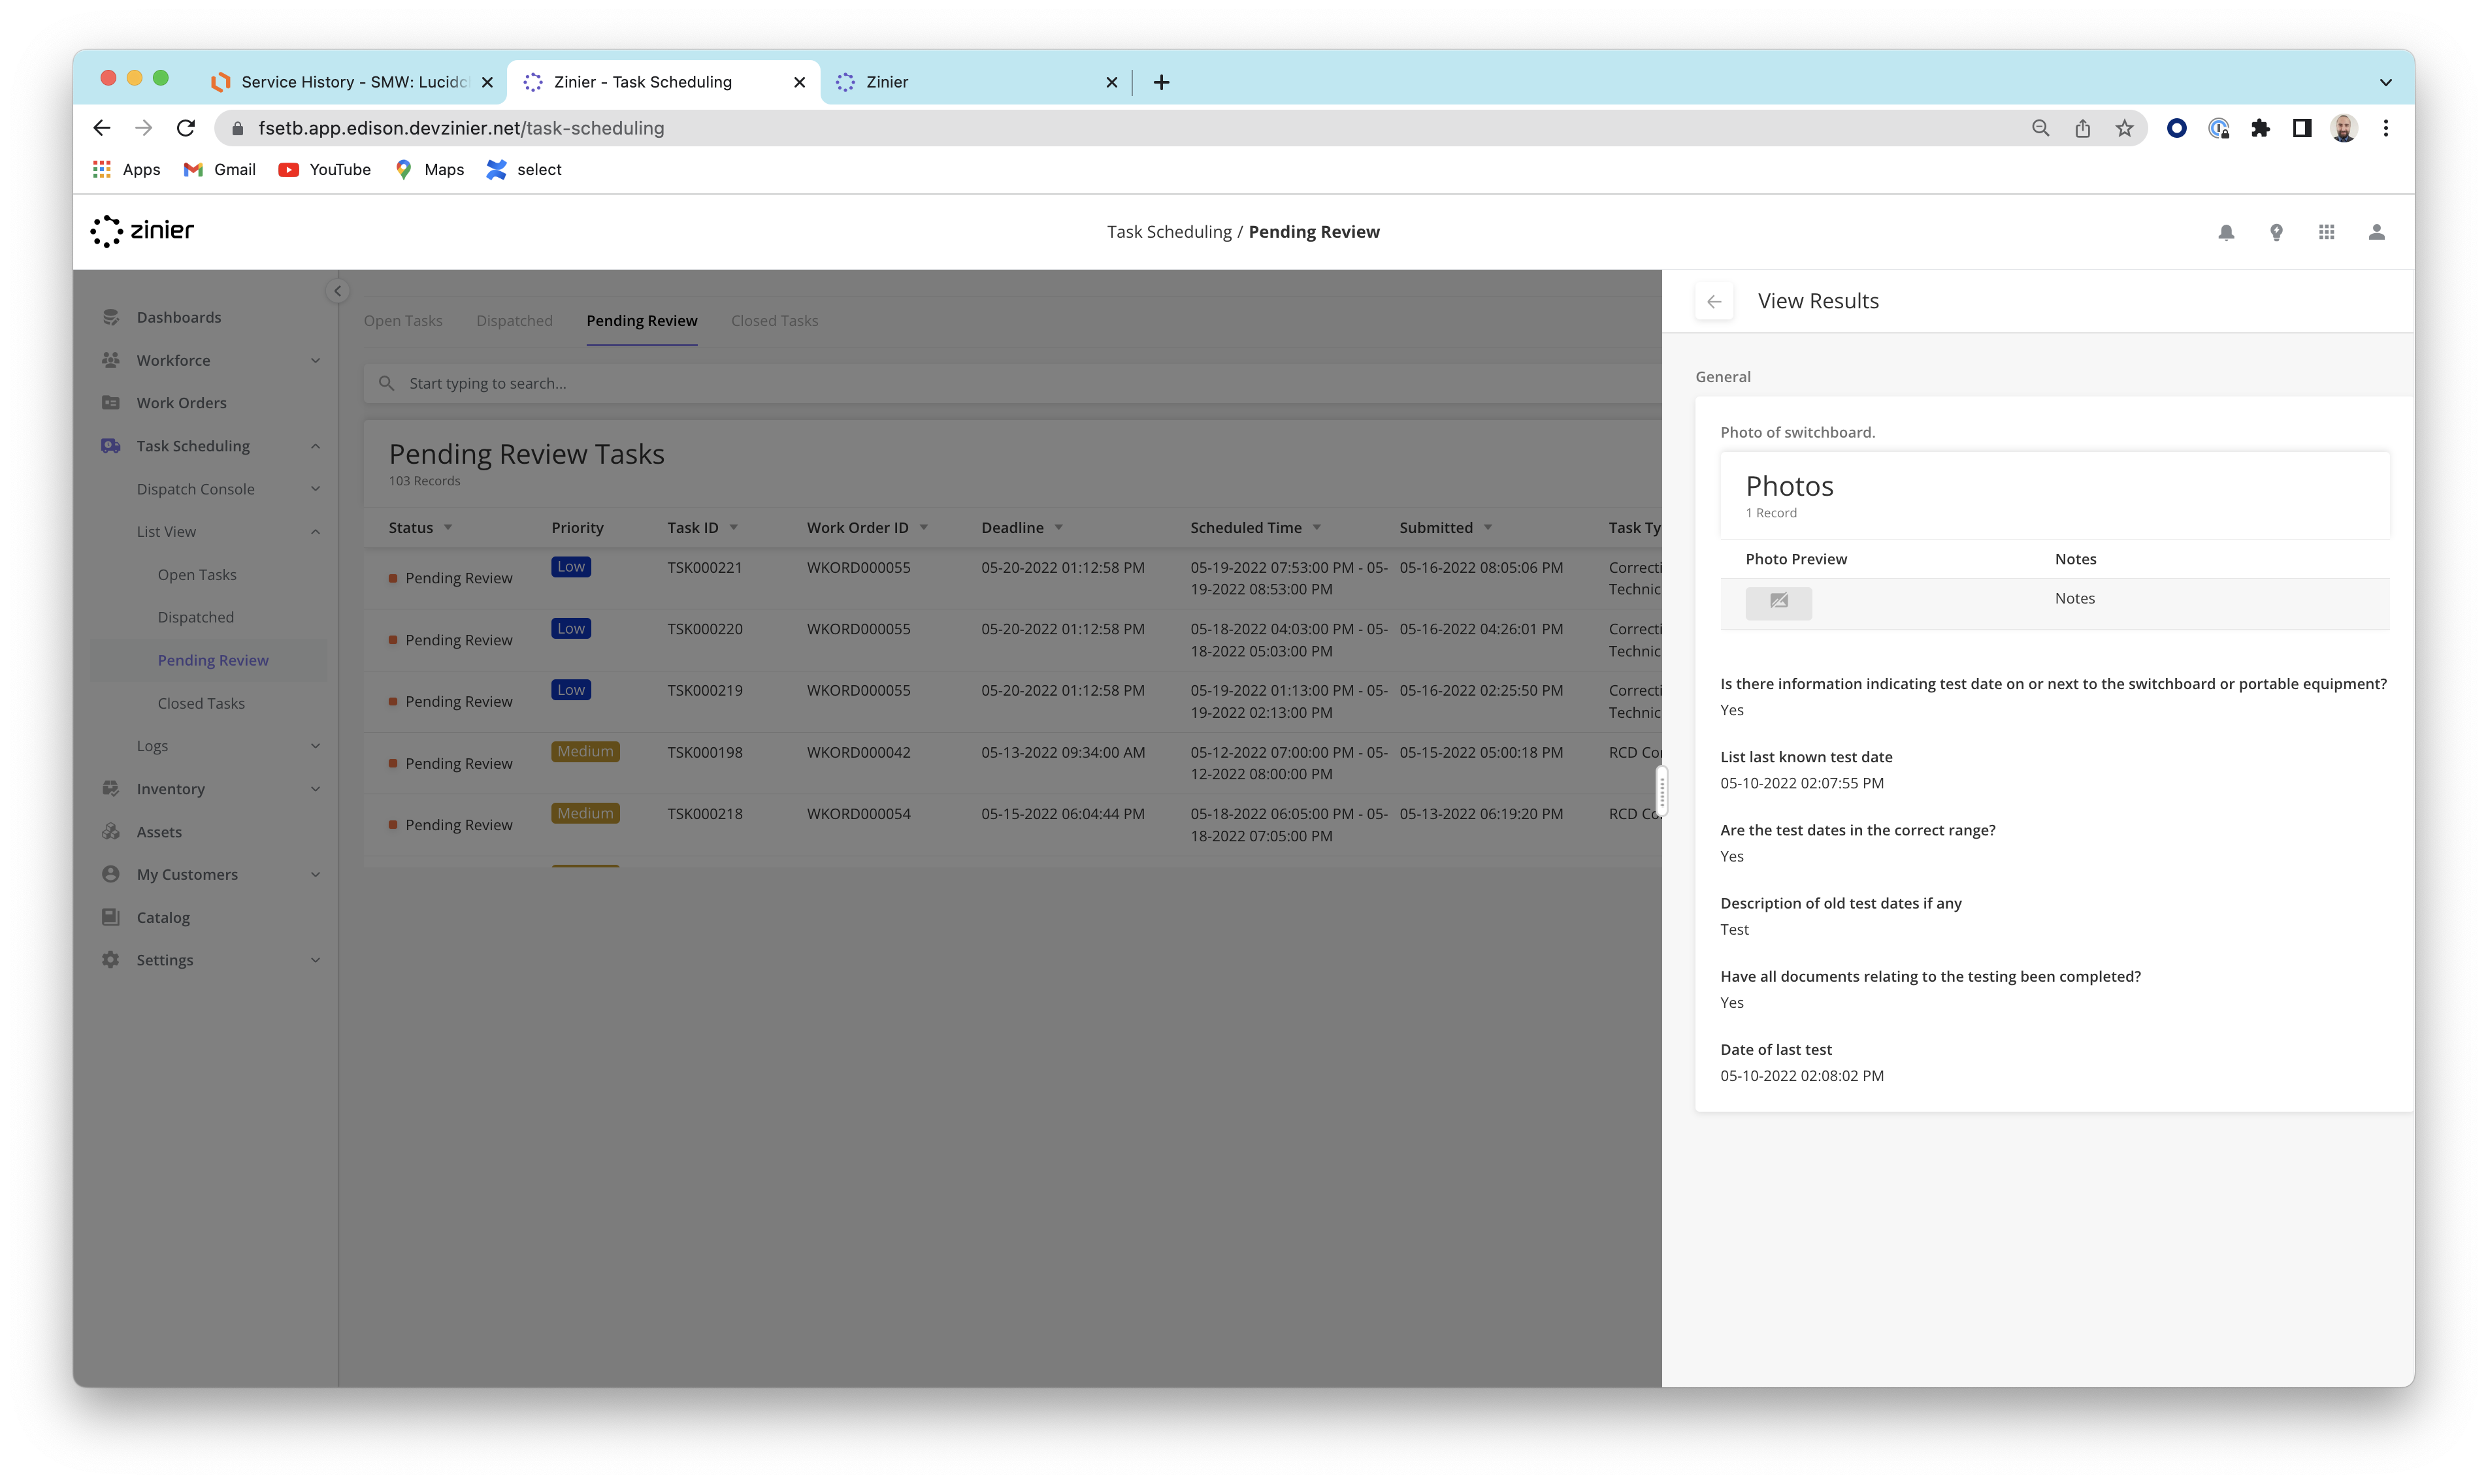The width and height of the screenshot is (2488, 1484).
Task: Open Chrome extensions puzzle icon
Action: coord(2260,128)
